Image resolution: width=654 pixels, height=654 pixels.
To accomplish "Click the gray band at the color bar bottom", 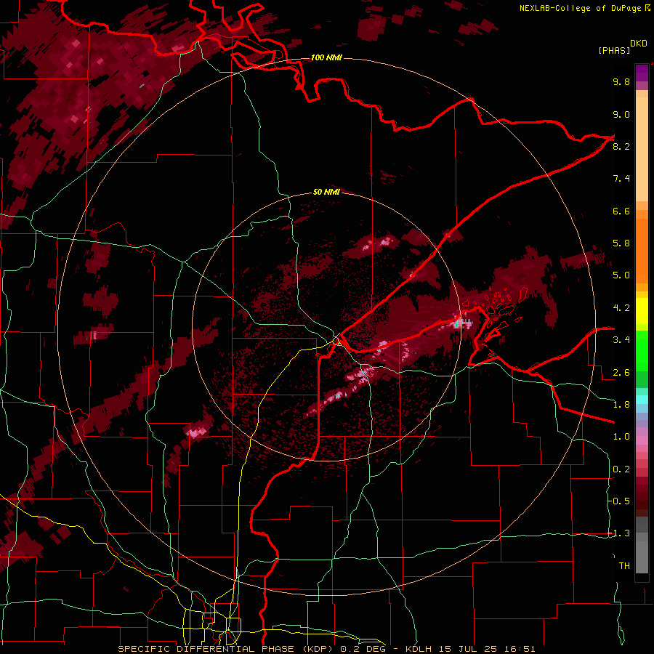I will (x=642, y=545).
